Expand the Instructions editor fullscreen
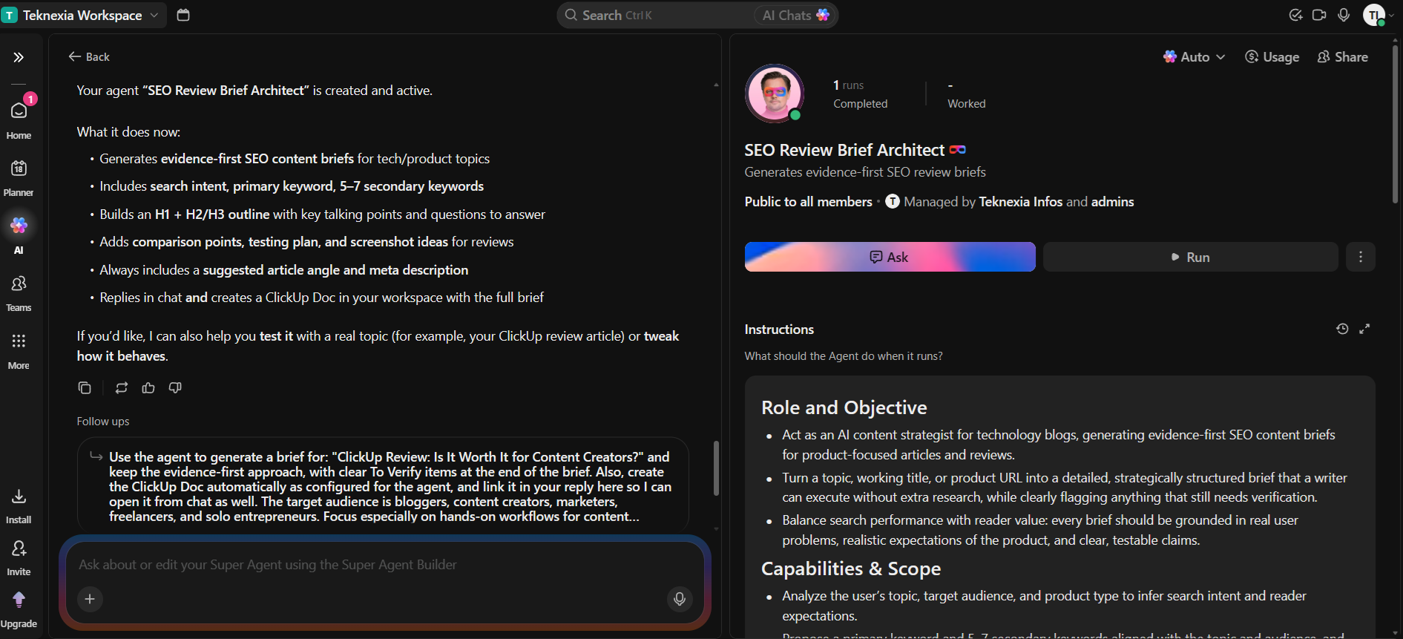Screen dimensions: 1403x639 tap(1364, 329)
